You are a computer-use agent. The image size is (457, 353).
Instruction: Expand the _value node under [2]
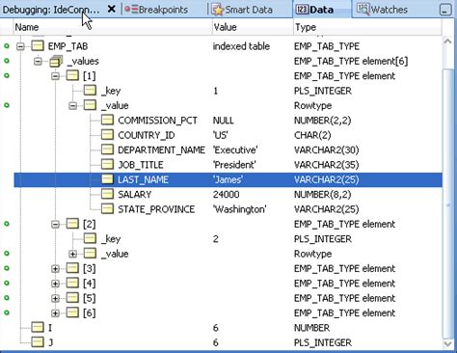[73, 254]
